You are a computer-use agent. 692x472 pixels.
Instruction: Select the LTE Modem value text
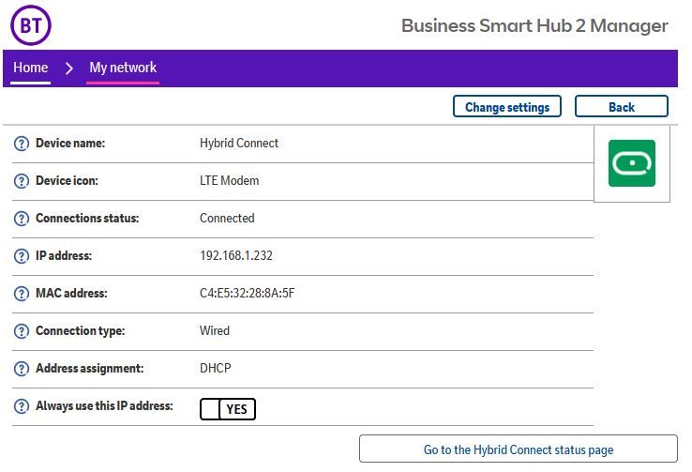coord(229,180)
